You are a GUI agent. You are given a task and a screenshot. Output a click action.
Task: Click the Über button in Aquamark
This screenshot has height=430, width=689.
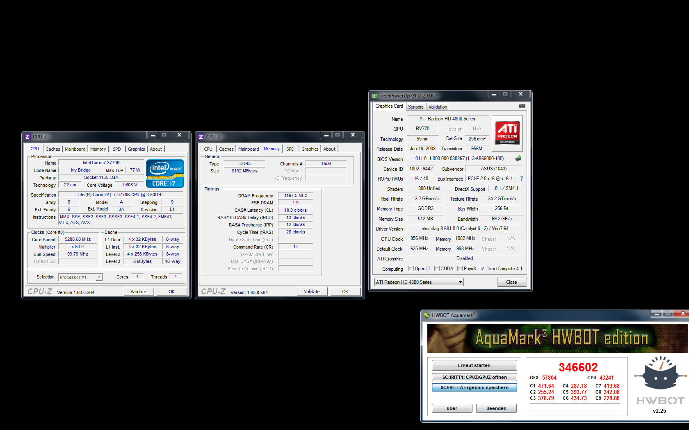452,408
